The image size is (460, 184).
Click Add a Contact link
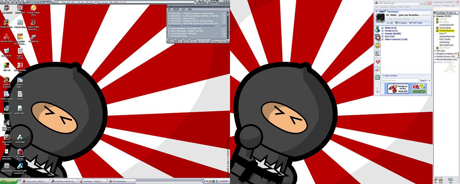[x=390, y=75]
